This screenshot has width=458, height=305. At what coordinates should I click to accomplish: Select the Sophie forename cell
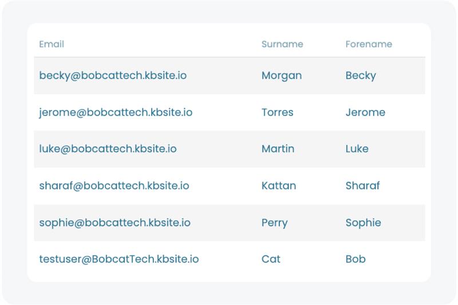click(x=363, y=223)
